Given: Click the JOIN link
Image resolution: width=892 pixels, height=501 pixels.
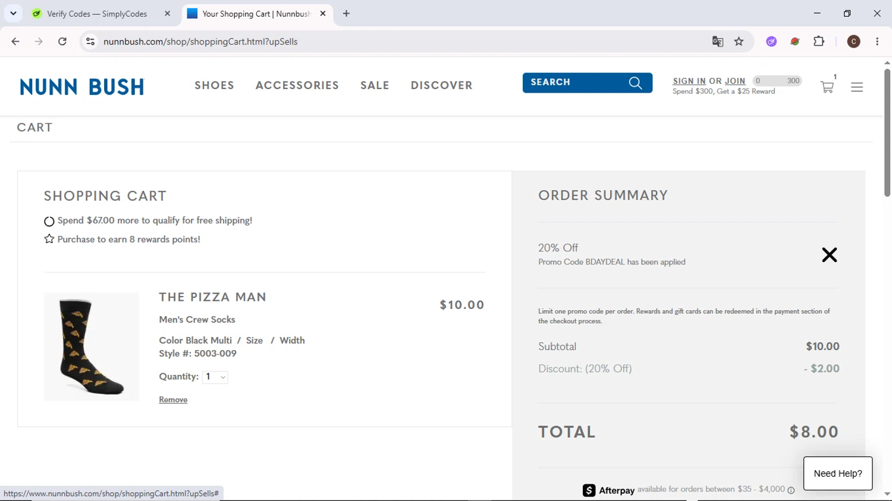Looking at the screenshot, I should [x=735, y=81].
